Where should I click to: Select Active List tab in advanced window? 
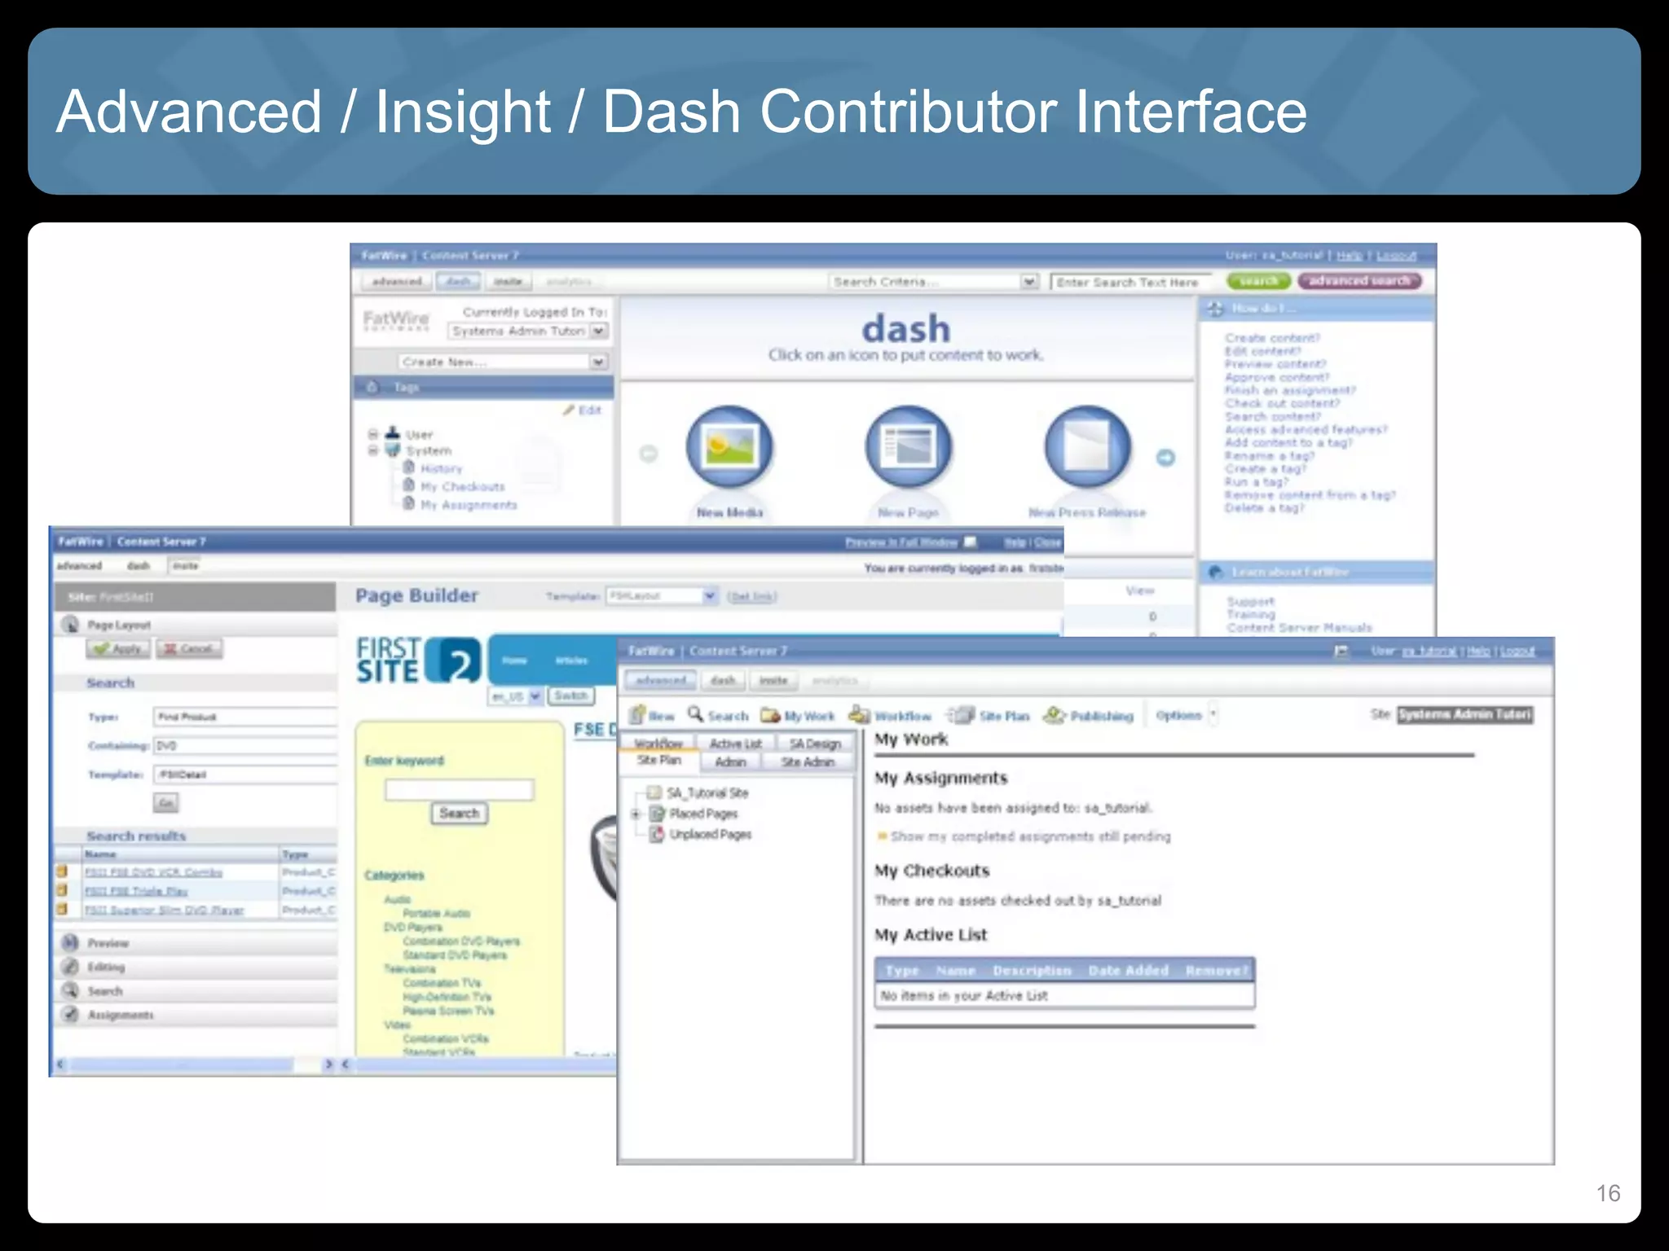(x=736, y=744)
